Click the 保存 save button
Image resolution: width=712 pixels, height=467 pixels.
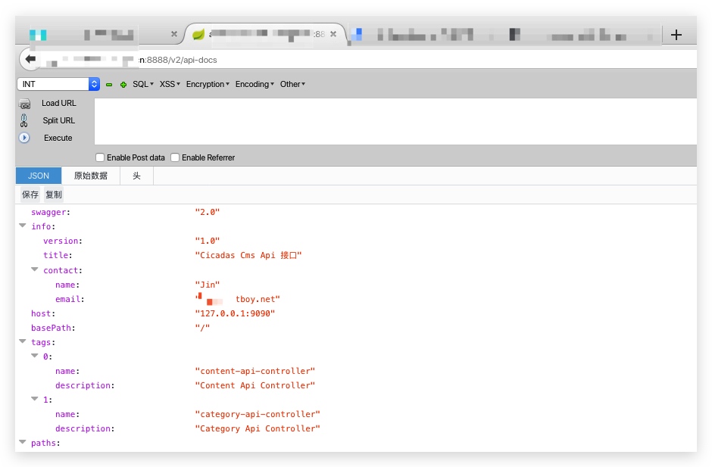(30, 195)
